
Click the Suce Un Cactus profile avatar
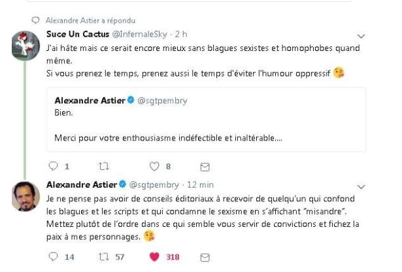(26, 43)
